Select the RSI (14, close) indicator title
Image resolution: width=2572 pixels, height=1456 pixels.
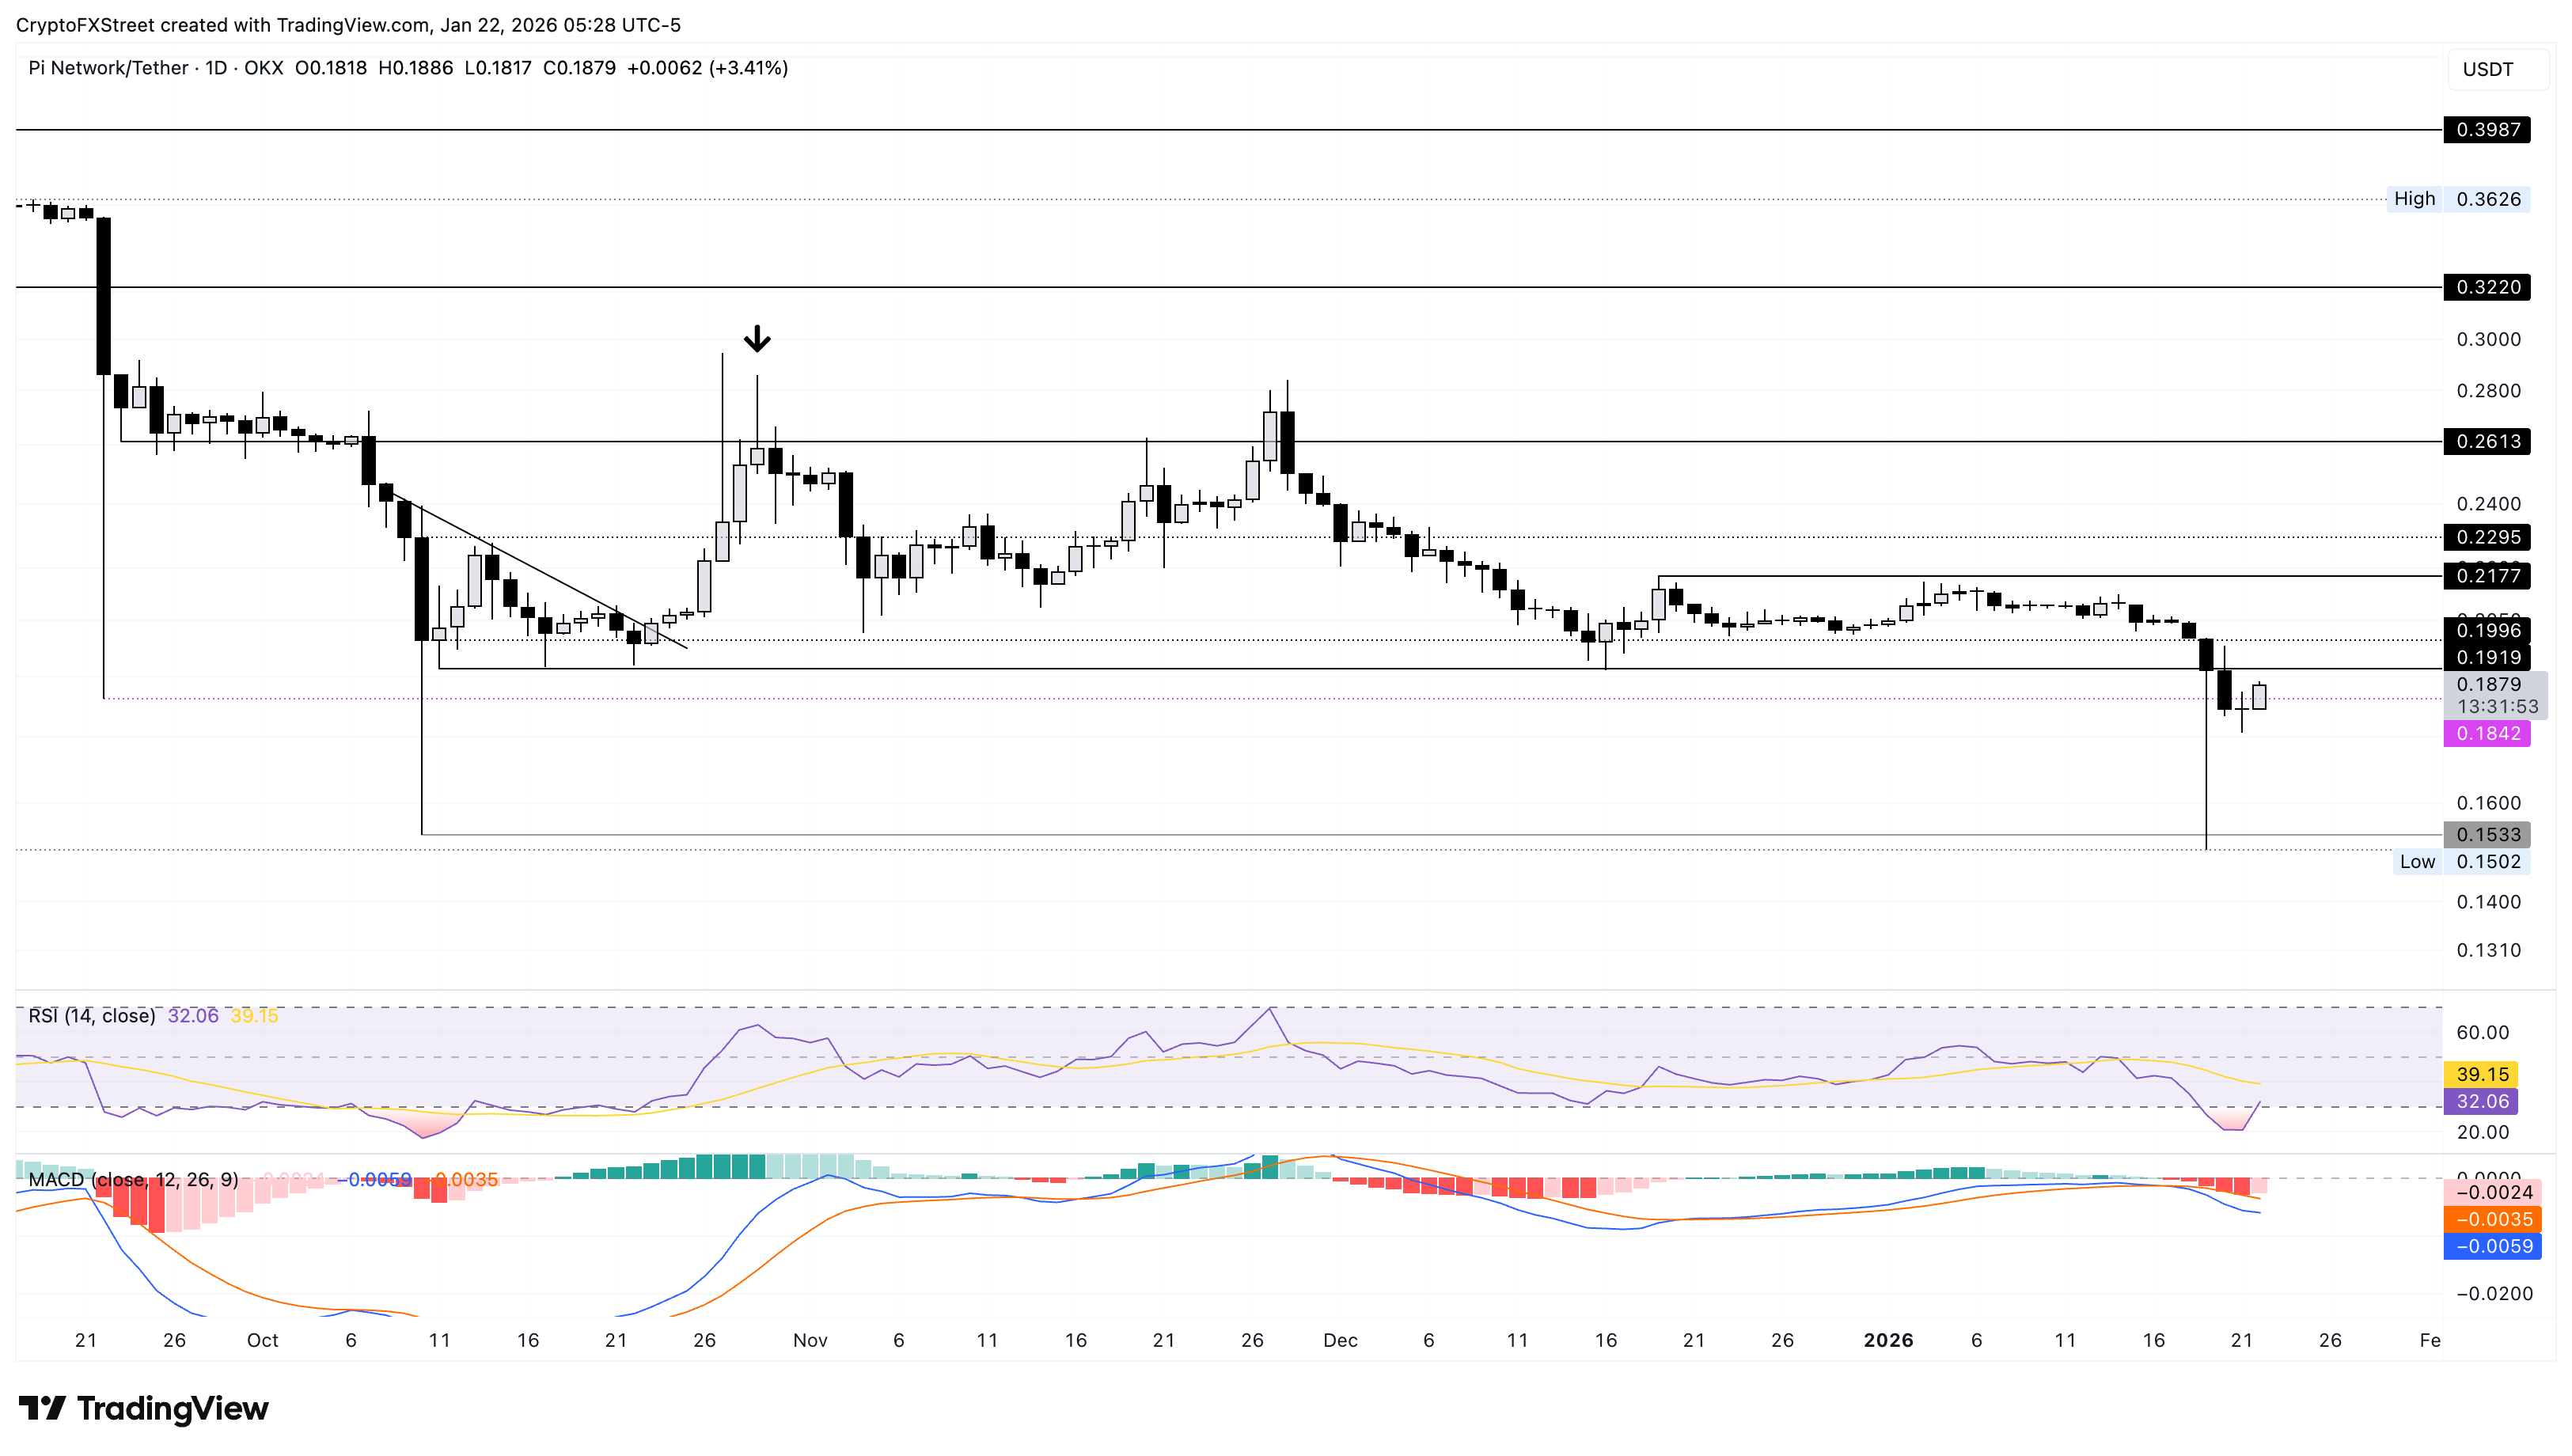coord(92,1016)
